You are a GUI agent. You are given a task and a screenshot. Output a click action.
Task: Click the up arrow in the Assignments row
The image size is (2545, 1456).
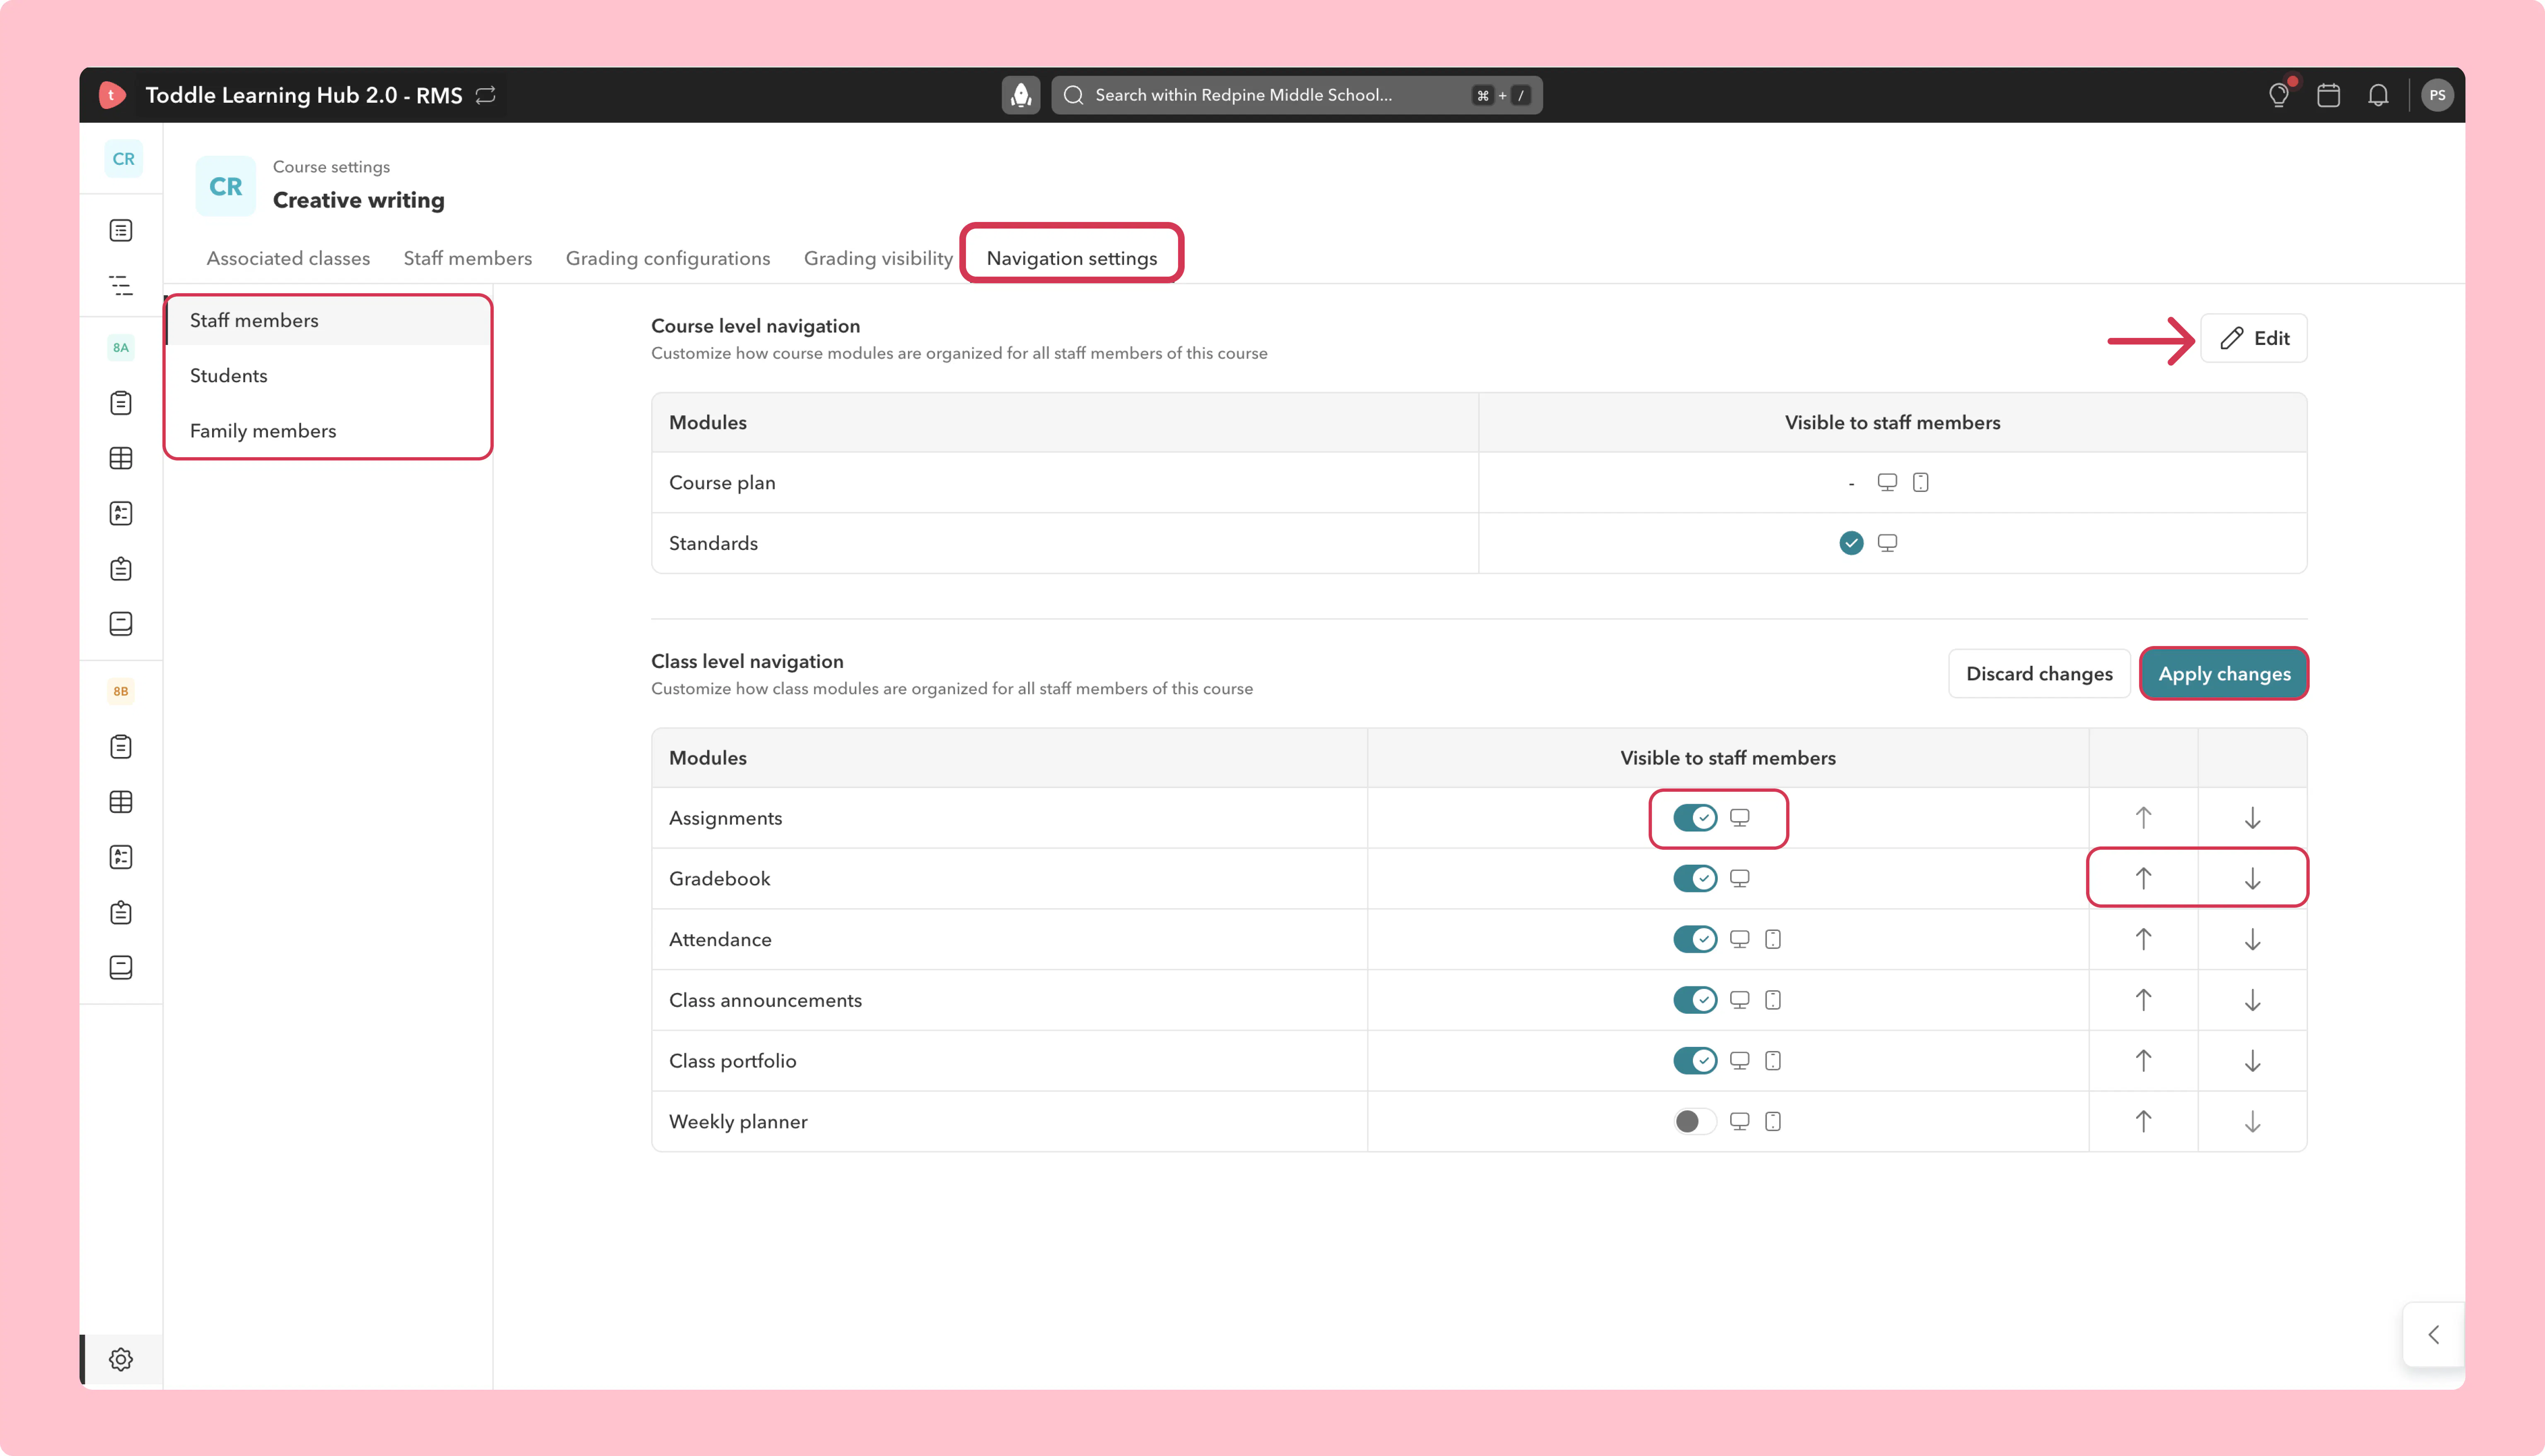click(x=2143, y=818)
